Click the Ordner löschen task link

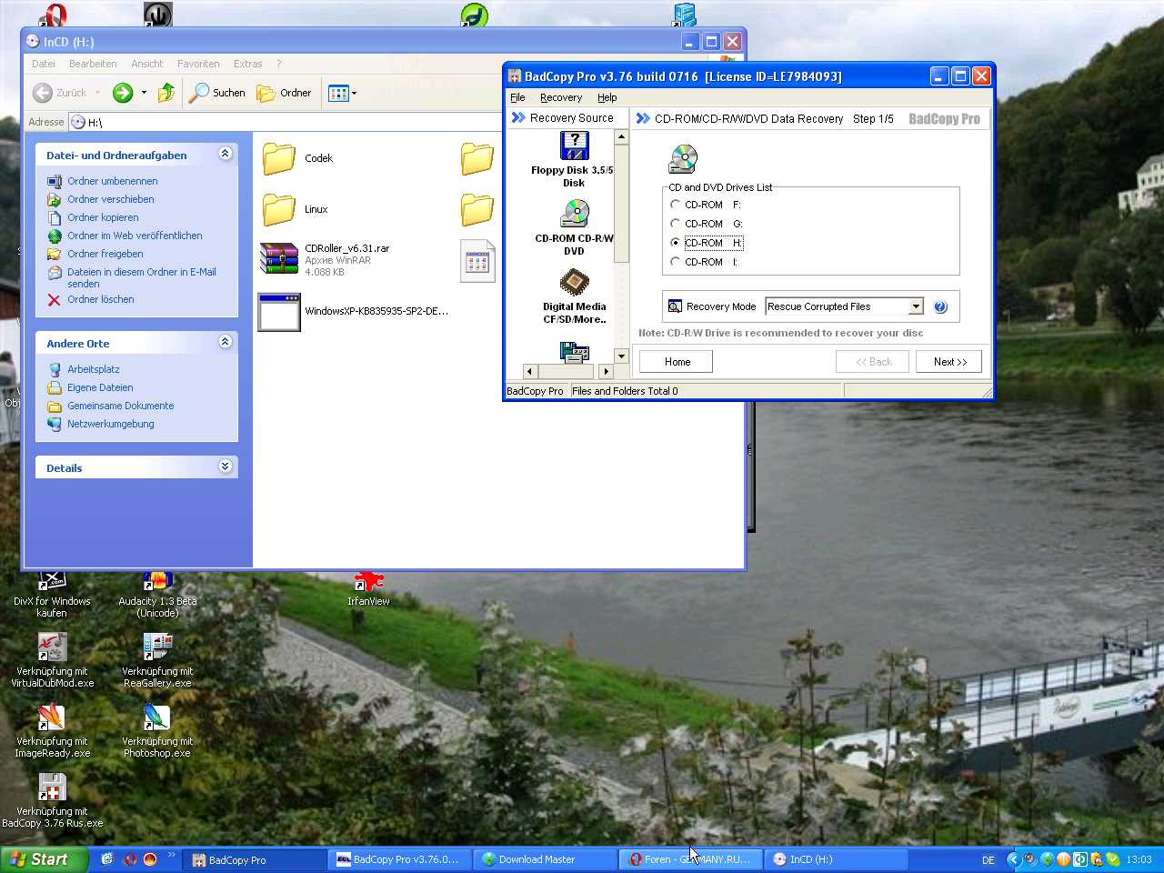(x=100, y=299)
